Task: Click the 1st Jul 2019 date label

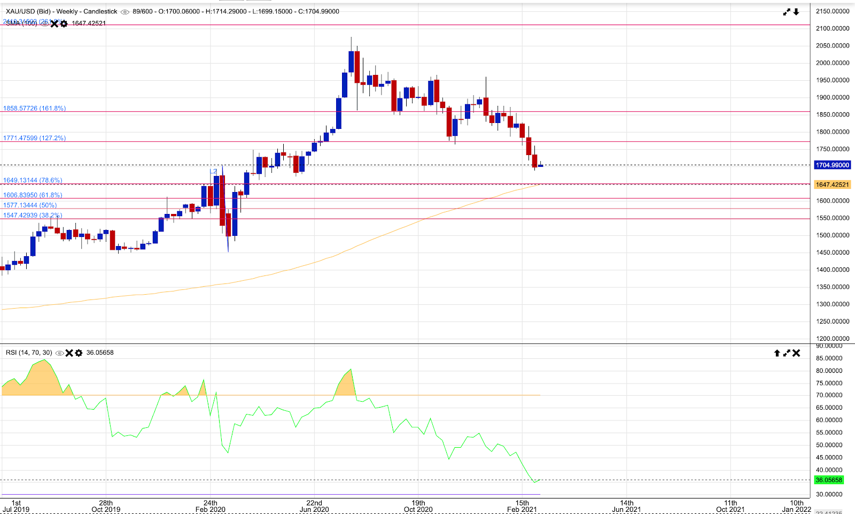Action: tap(17, 506)
